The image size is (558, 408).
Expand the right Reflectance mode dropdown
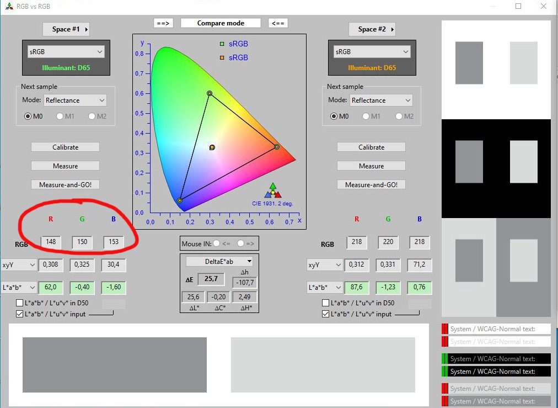381,100
